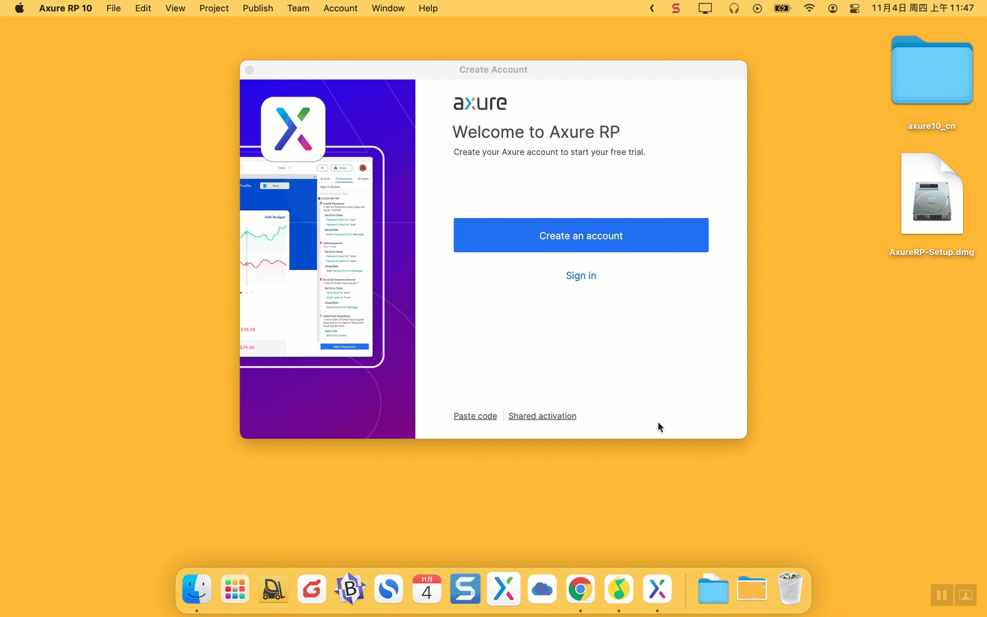Click the red S input method icon
987x617 pixels.
click(676, 8)
